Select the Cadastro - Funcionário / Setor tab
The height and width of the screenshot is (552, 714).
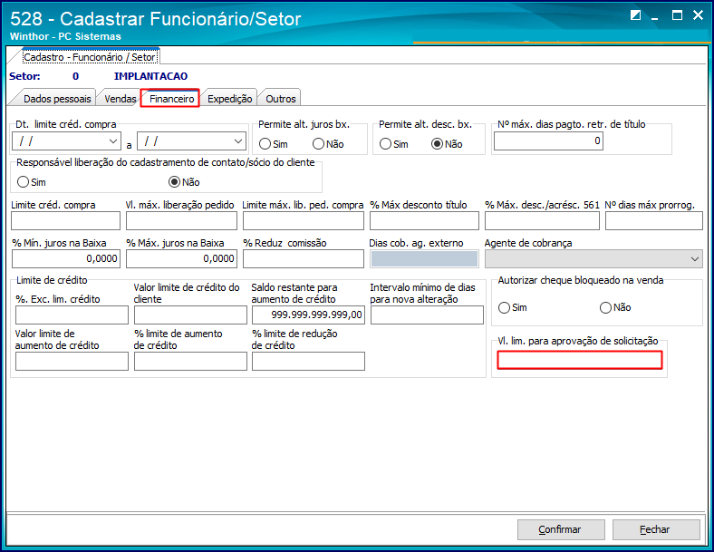(90, 57)
